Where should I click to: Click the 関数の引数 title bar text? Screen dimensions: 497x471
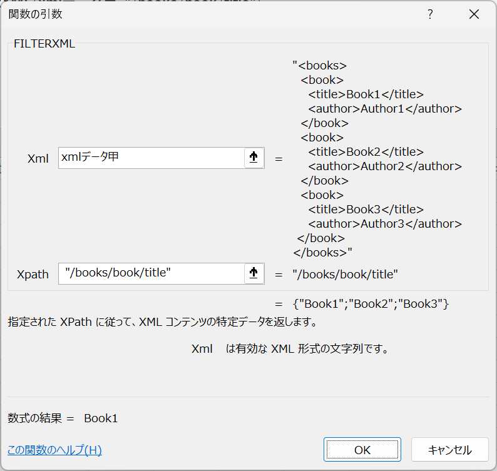35,14
